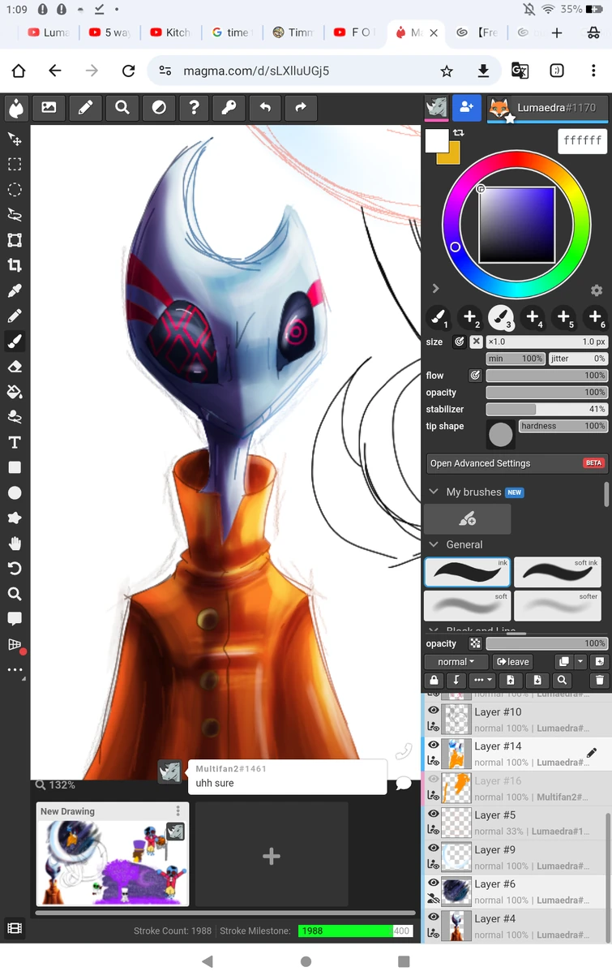
Task: Redo the last undone stroke
Action: pyautogui.click(x=301, y=107)
